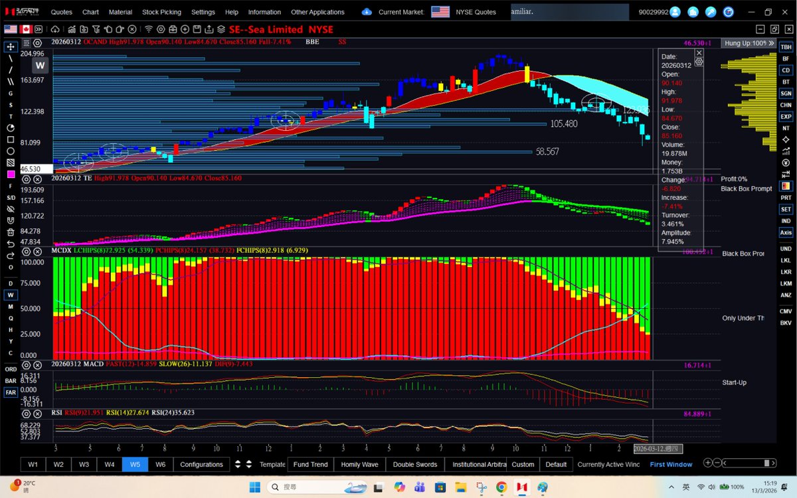Select the rectangle drawing tool

pos(11,139)
